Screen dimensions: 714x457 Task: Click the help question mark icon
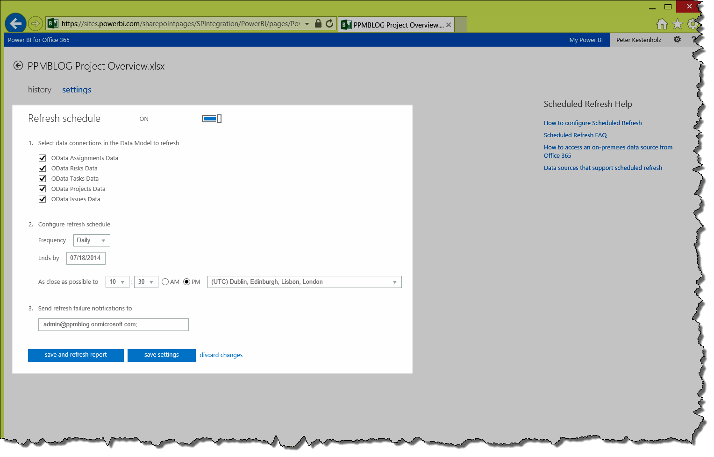694,40
